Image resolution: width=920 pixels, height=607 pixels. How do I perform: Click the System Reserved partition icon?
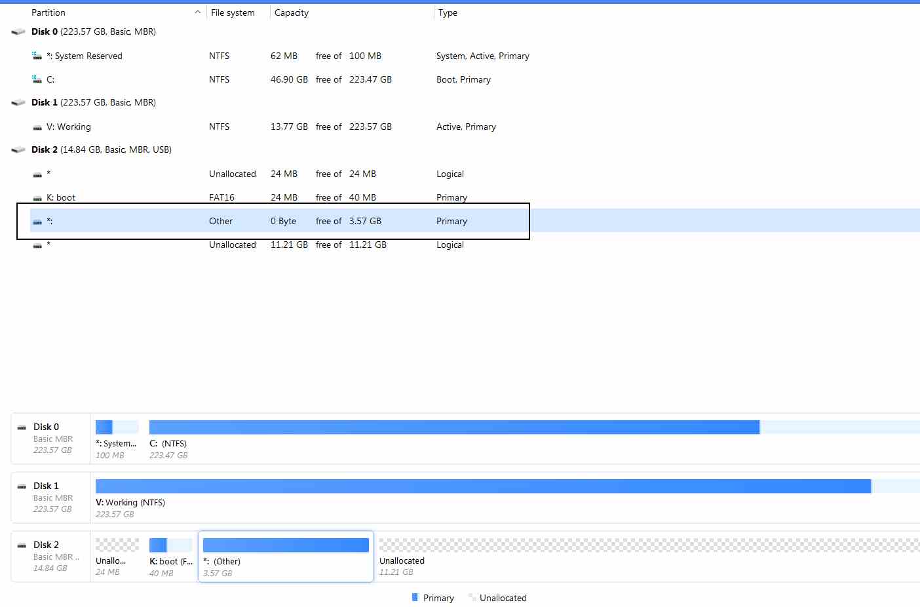click(x=37, y=56)
